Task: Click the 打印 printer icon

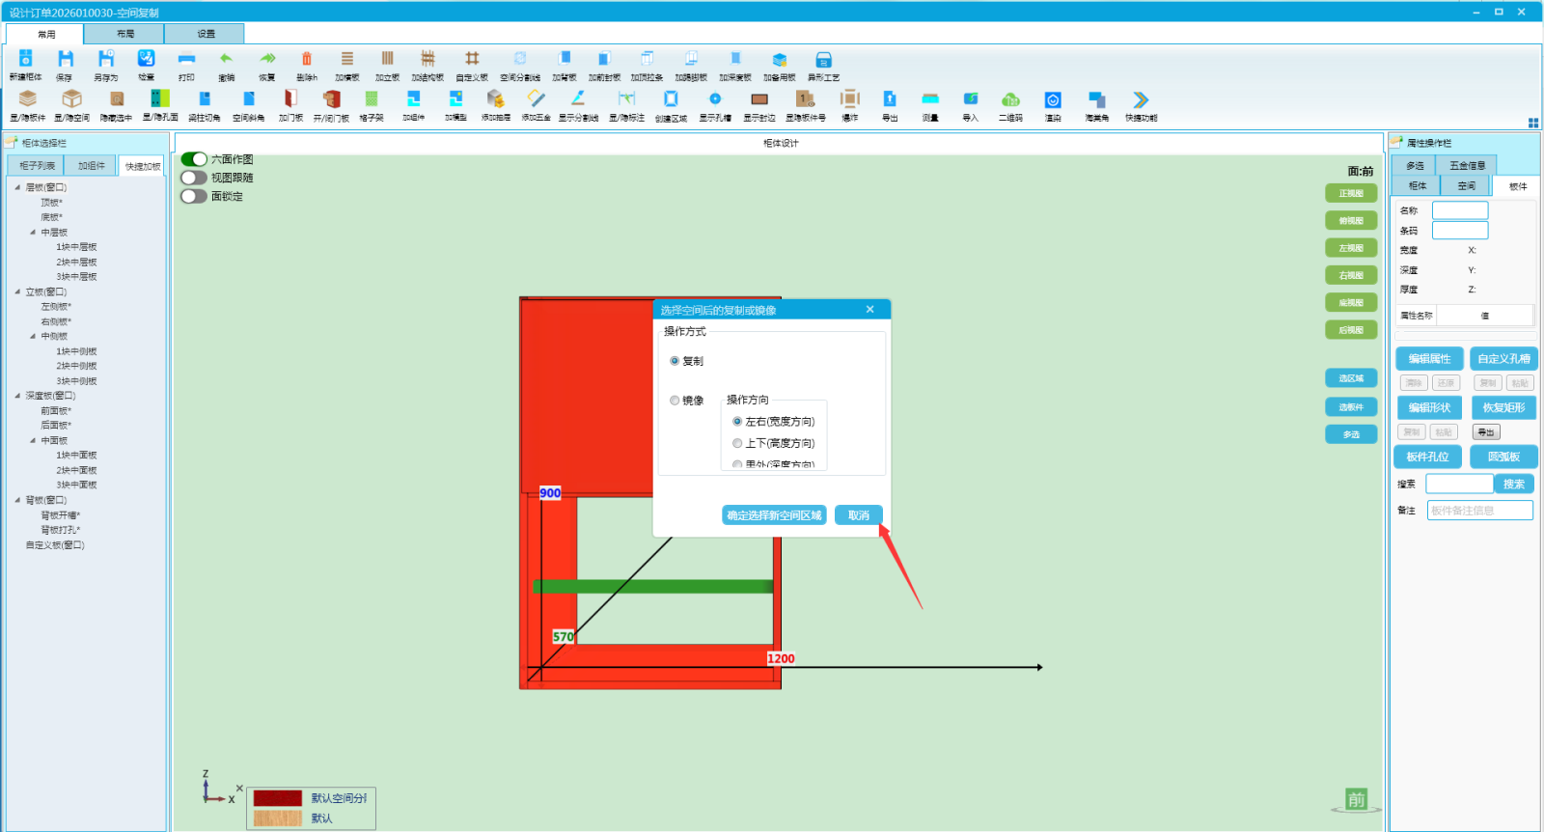Action: click(x=186, y=60)
